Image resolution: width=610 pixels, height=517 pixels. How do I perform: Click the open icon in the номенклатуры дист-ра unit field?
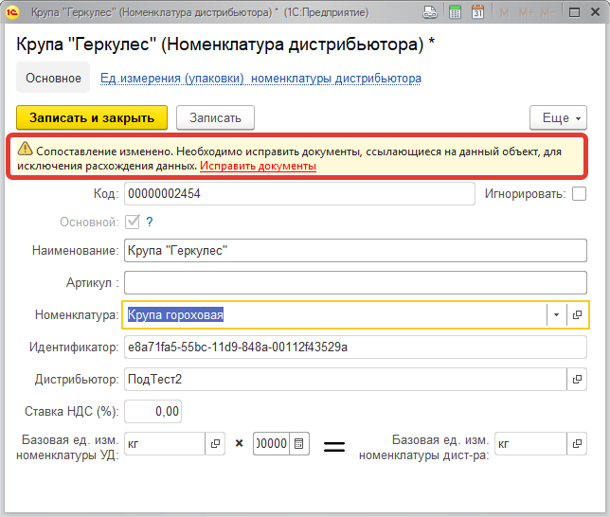[x=577, y=443]
